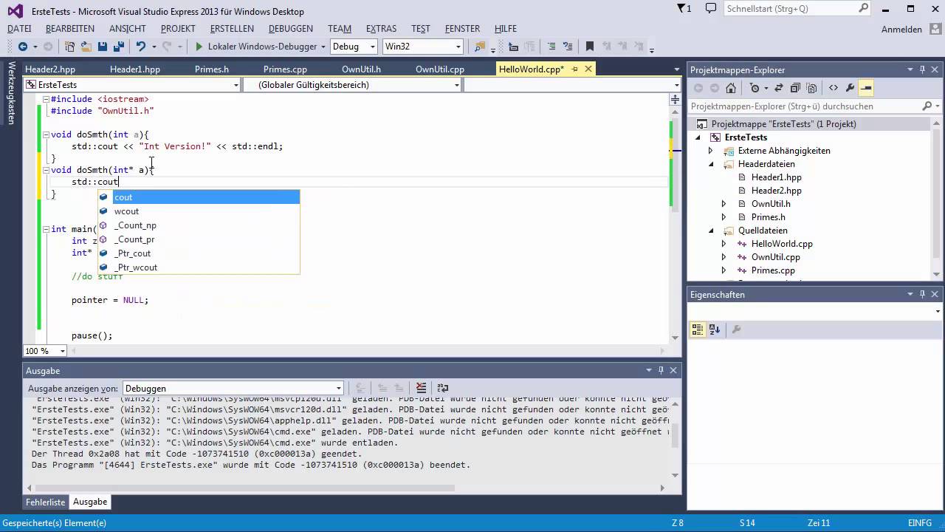945x532 pixels.
Task: Toggle the Preview Selected Items icon
Action: point(866,88)
